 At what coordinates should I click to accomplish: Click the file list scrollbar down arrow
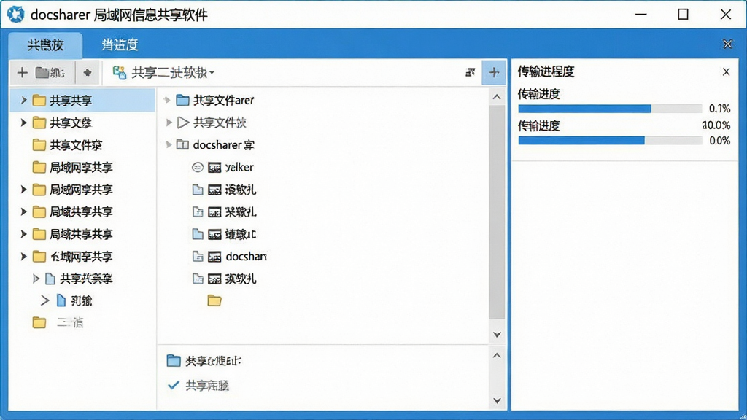(496, 334)
